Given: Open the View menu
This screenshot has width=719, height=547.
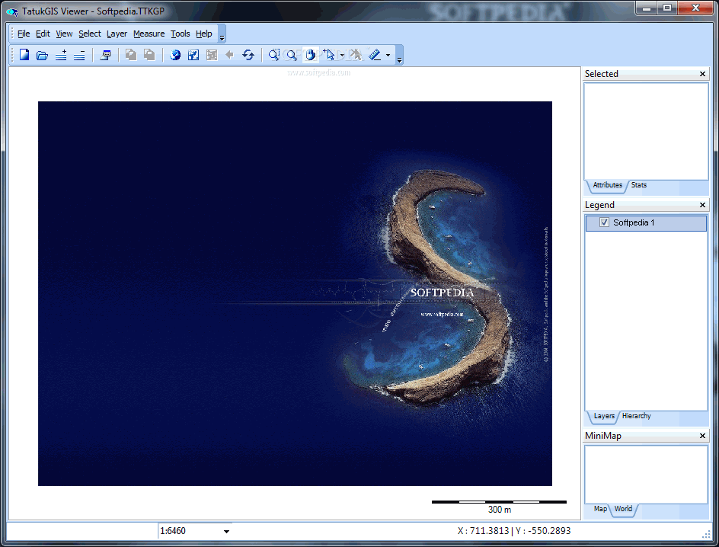Looking at the screenshot, I should [64, 34].
